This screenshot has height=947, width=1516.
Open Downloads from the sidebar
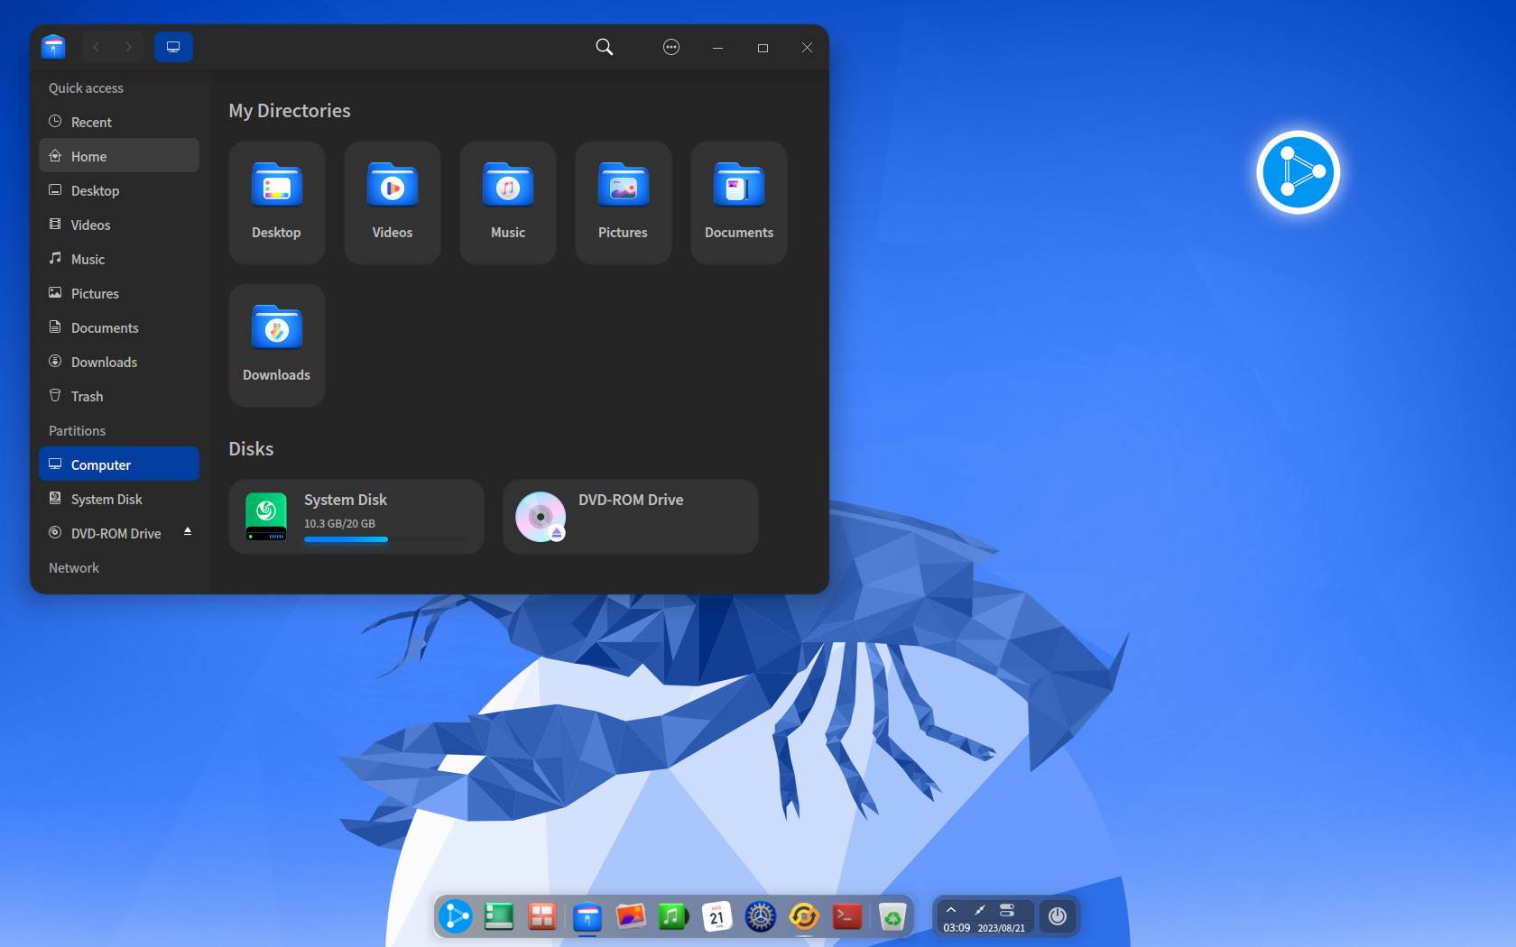pyautogui.click(x=119, y=362)
